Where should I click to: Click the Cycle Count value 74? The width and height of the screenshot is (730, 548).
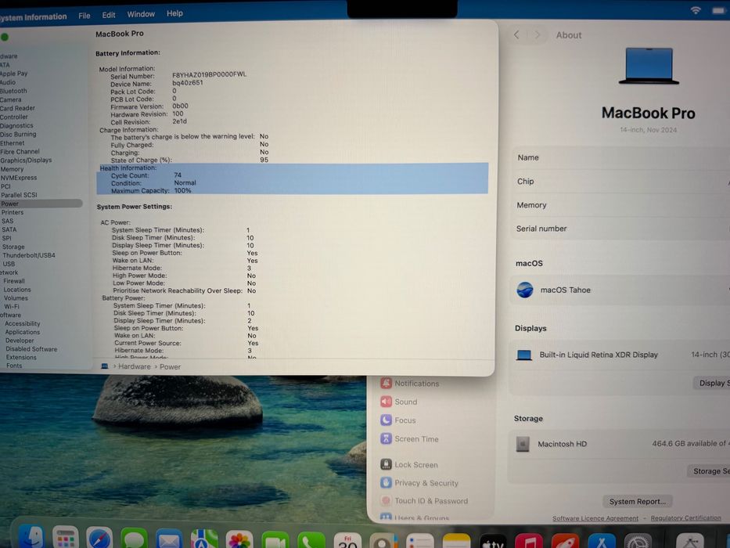click(178, 175)
